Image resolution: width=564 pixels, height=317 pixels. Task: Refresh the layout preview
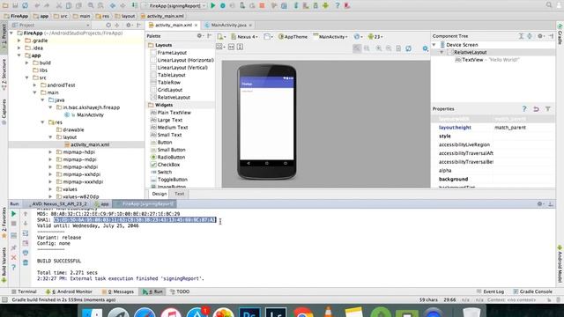409,48
